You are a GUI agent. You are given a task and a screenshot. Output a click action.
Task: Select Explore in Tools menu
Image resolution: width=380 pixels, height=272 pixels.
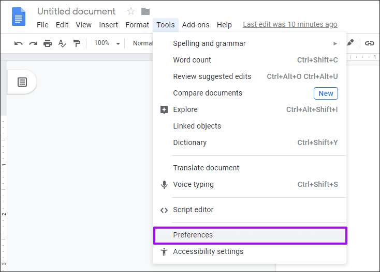250,109
